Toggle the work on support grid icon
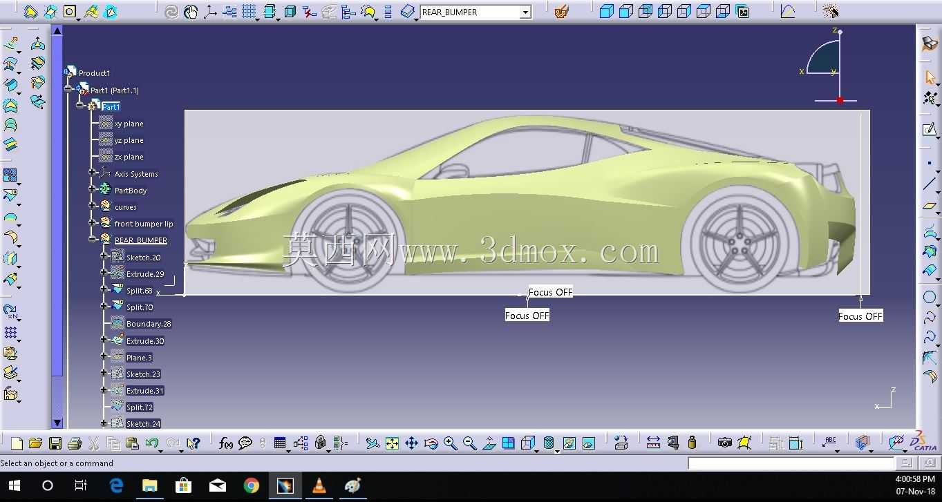 (x=249, y=12)
